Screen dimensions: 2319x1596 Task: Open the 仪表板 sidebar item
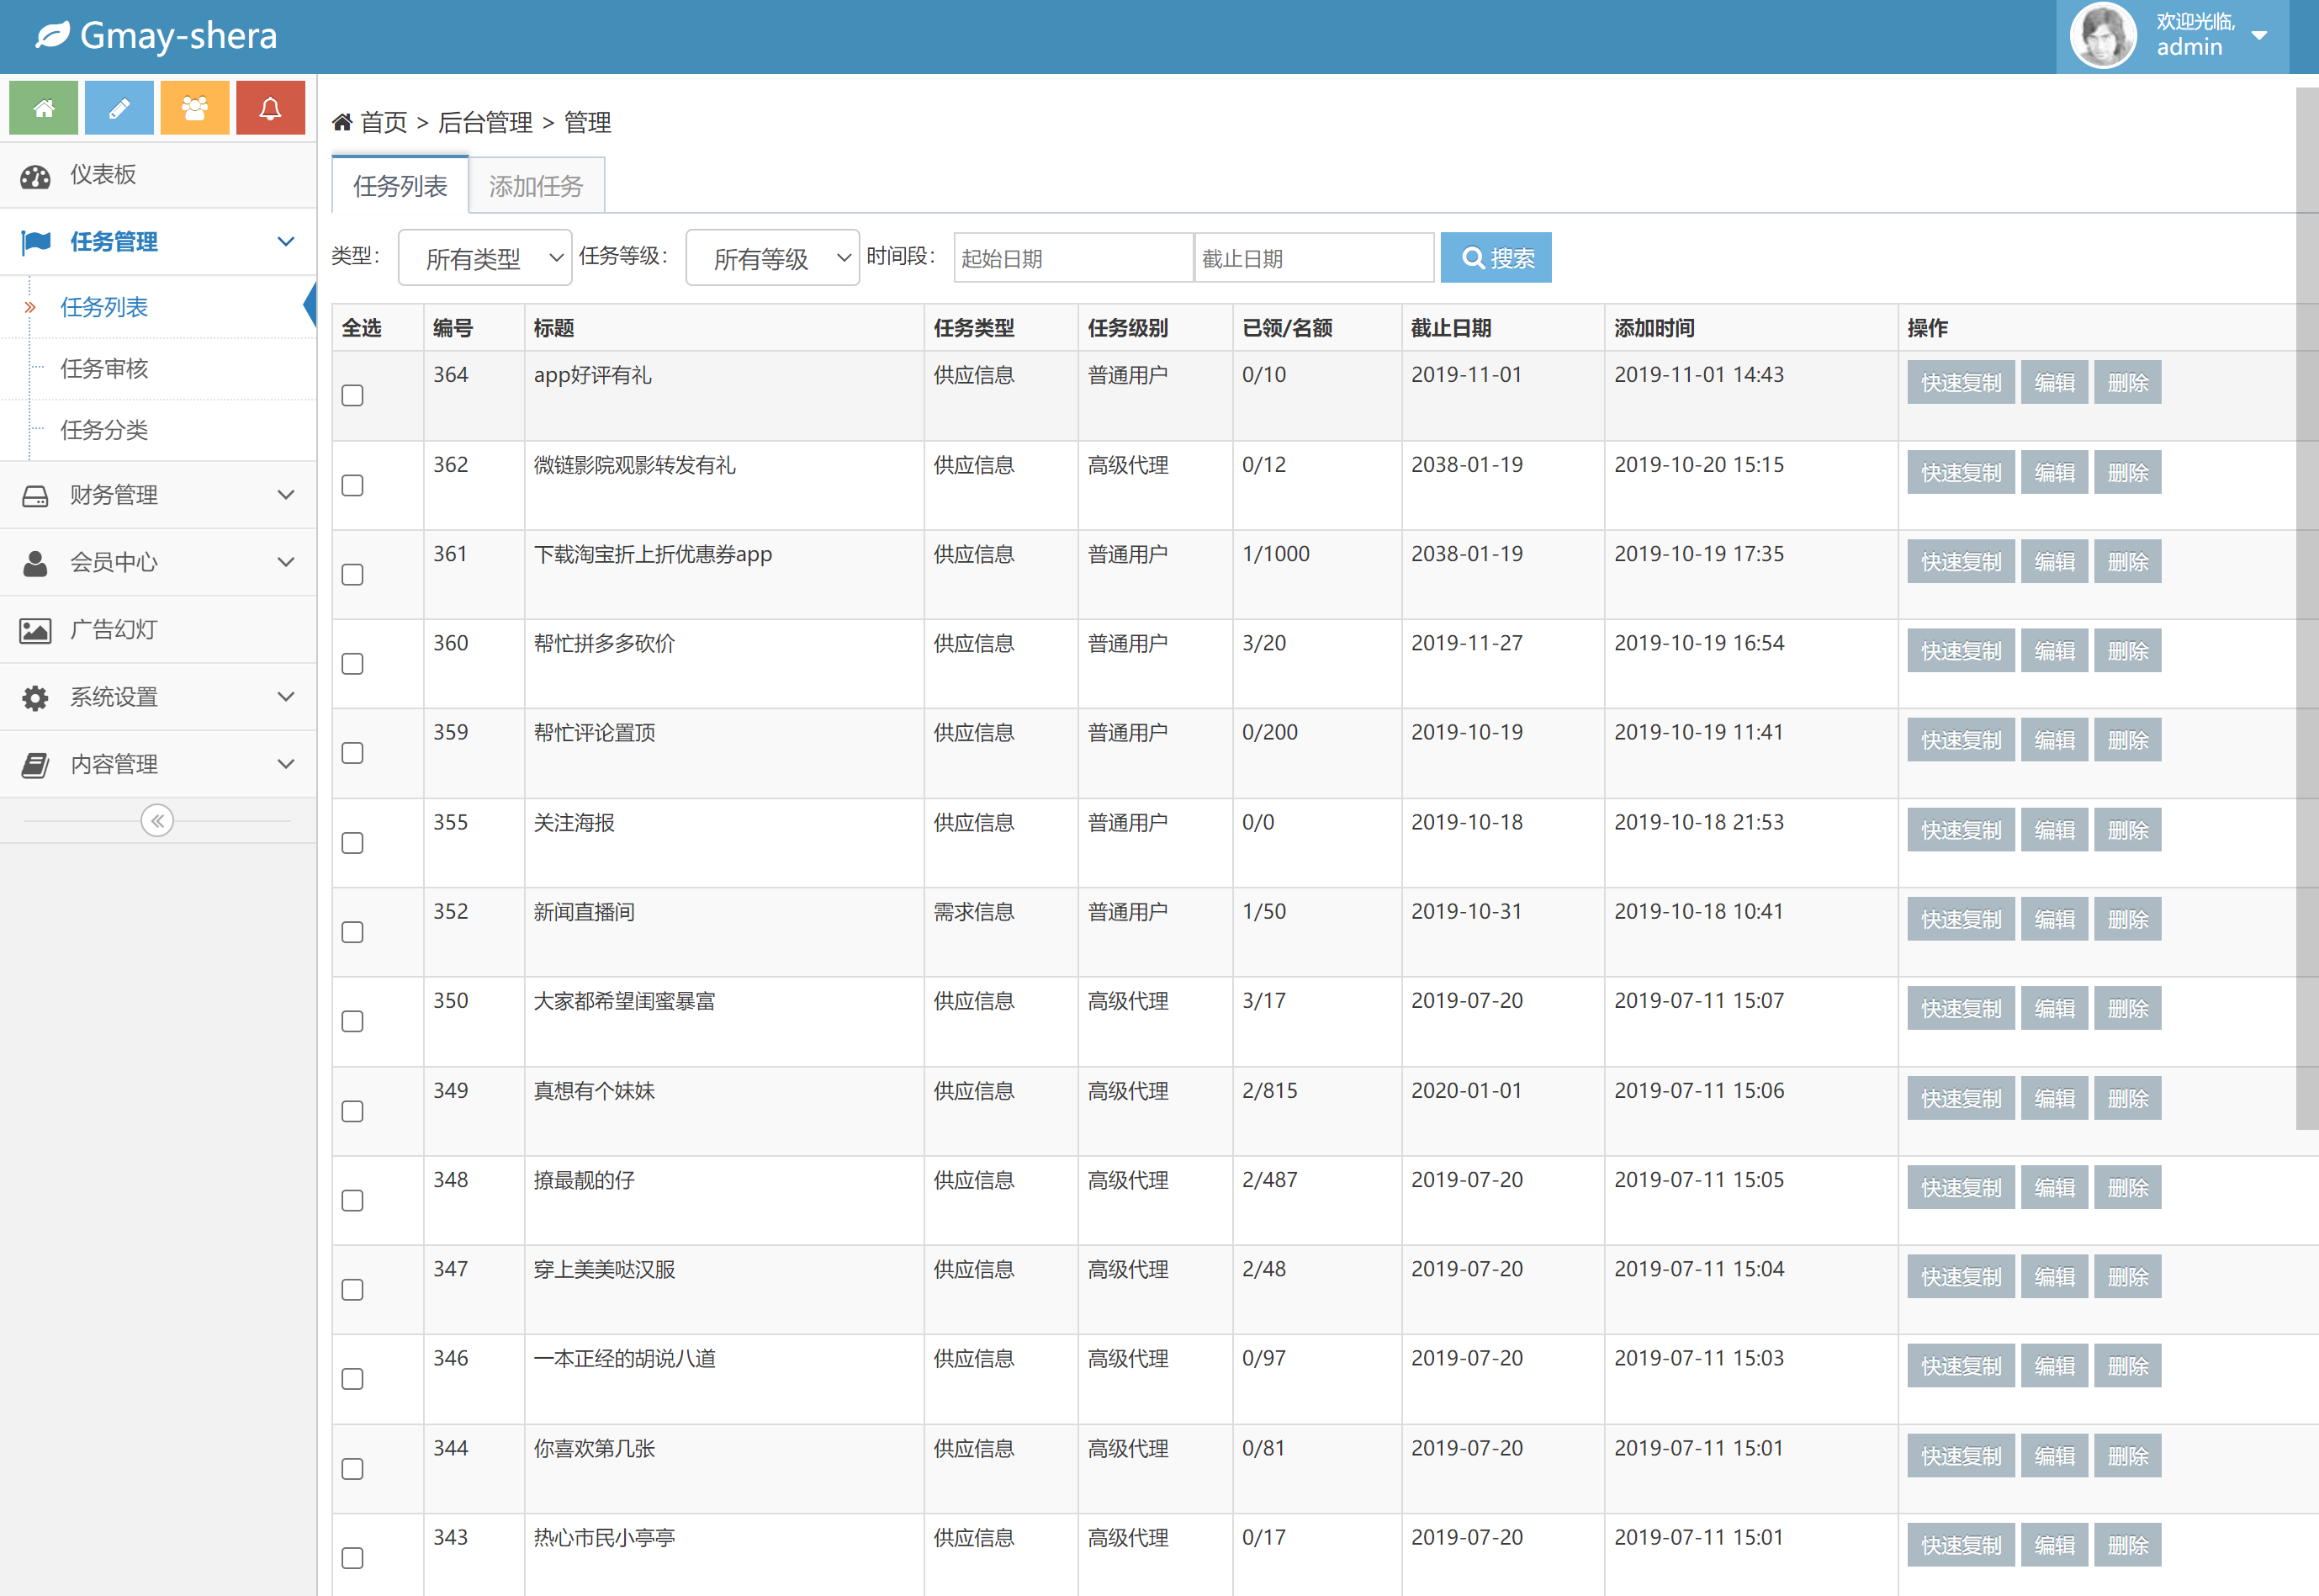pos(158,176)
